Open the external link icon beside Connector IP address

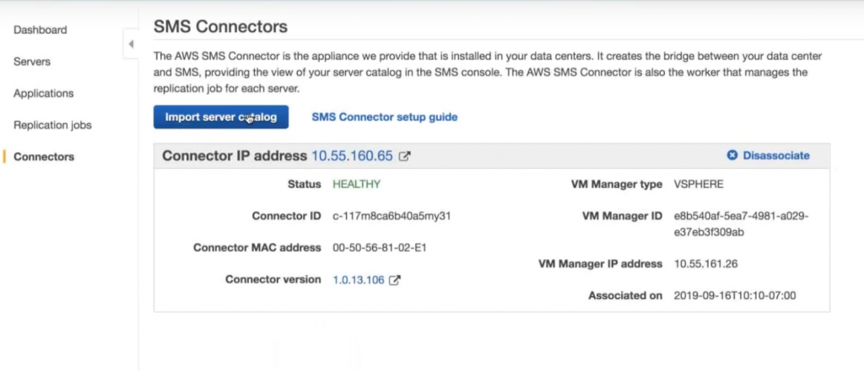coord(404,156)
